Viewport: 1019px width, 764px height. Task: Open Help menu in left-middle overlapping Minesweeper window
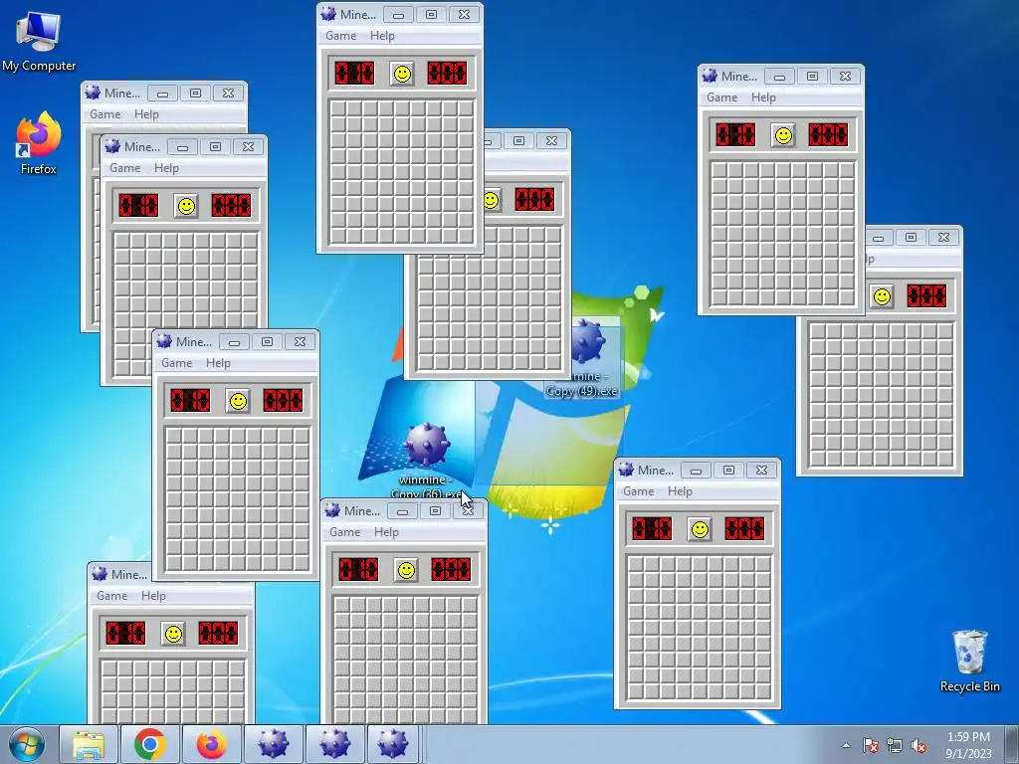tap(218, 363)
